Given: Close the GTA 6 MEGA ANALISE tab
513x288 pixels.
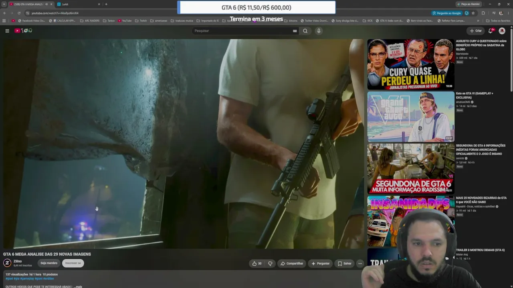Looking at the screenshot, I should 51,4.
